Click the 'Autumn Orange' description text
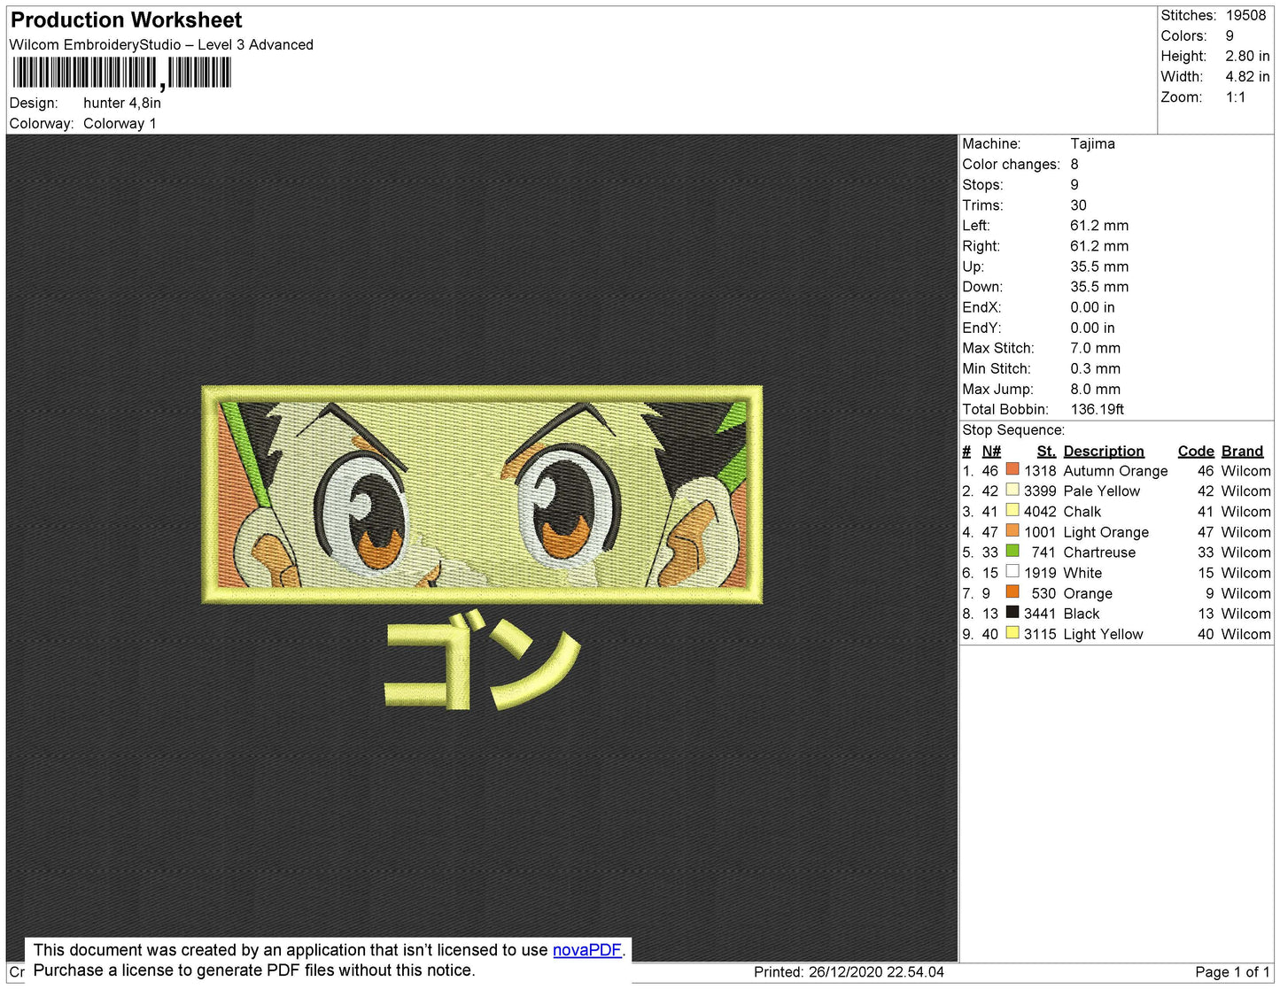The image size is (1280, 989). pyautogui.click(x=1115, y=471)
